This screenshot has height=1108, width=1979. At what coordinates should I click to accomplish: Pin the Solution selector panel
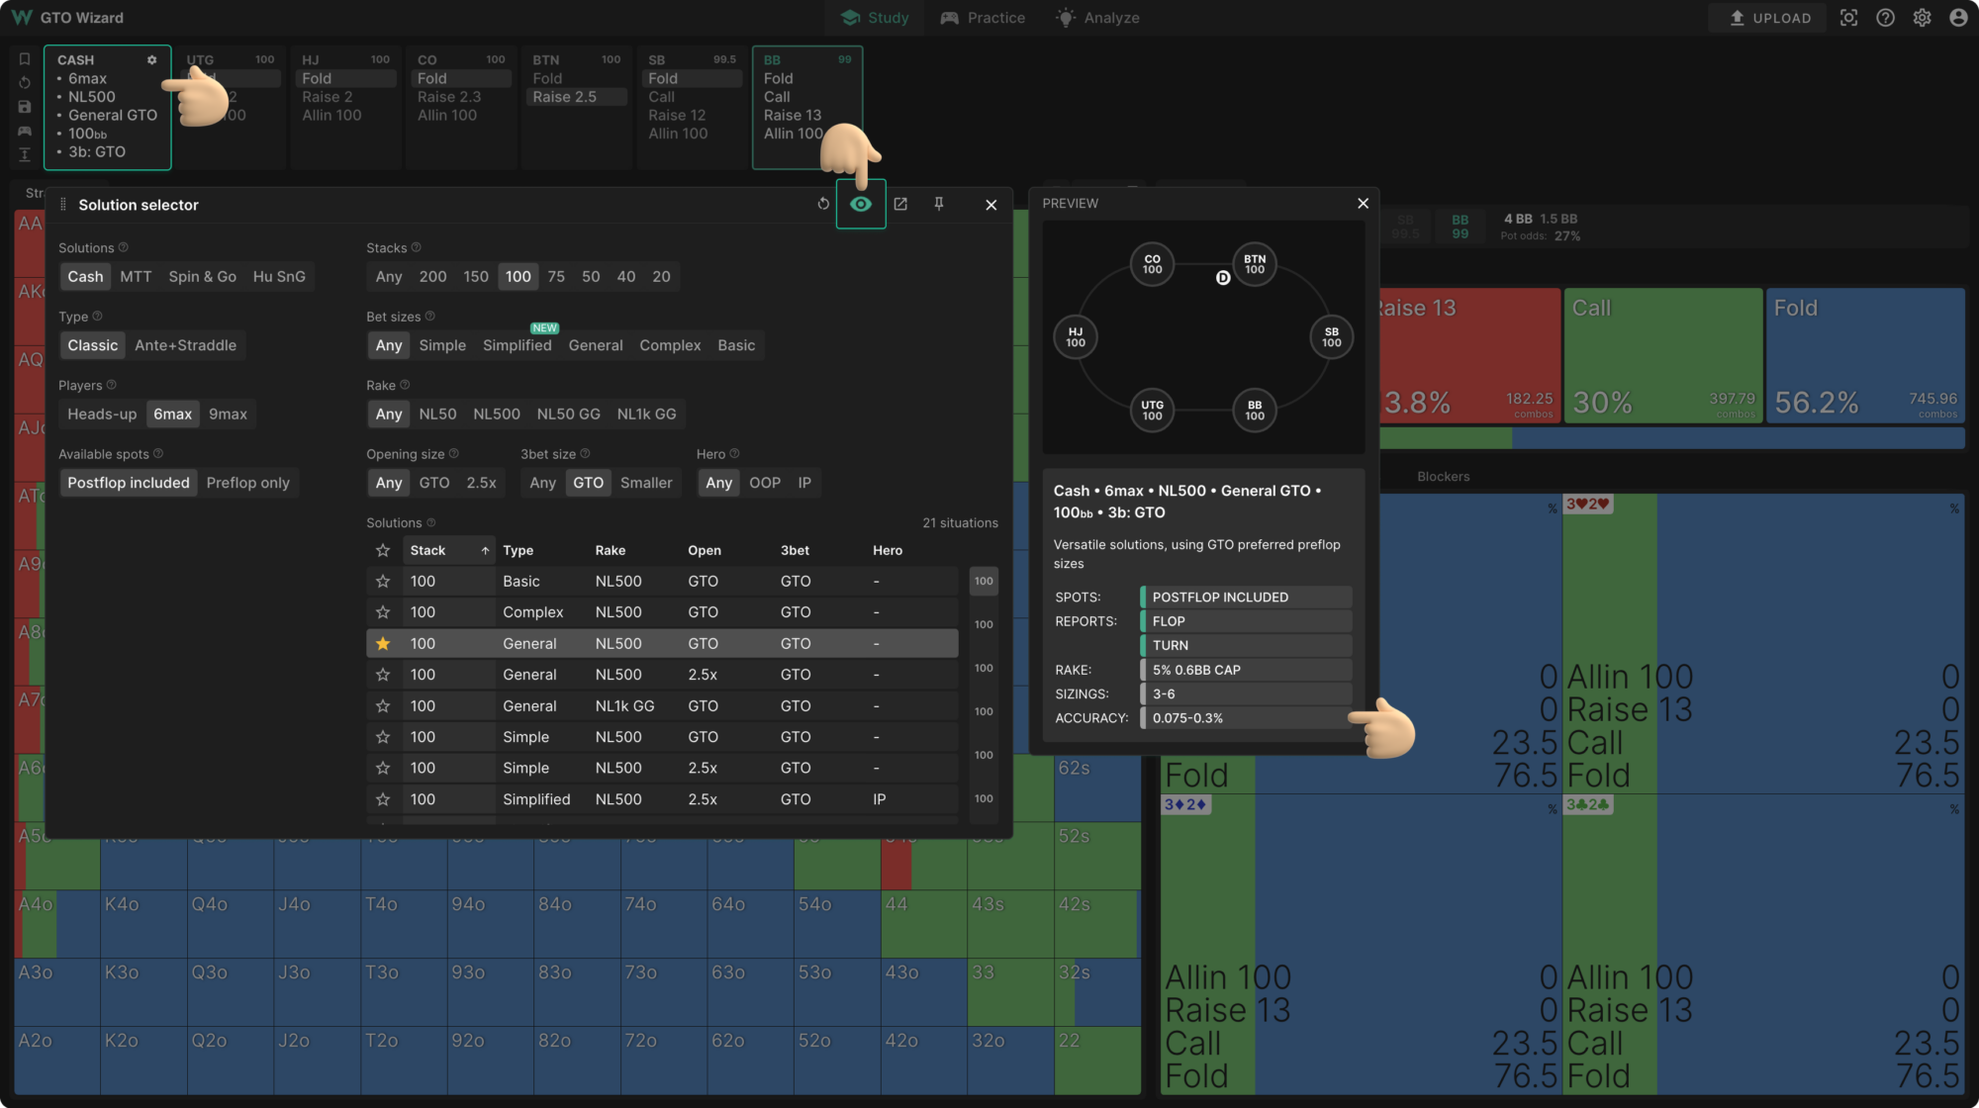(938, 204)
